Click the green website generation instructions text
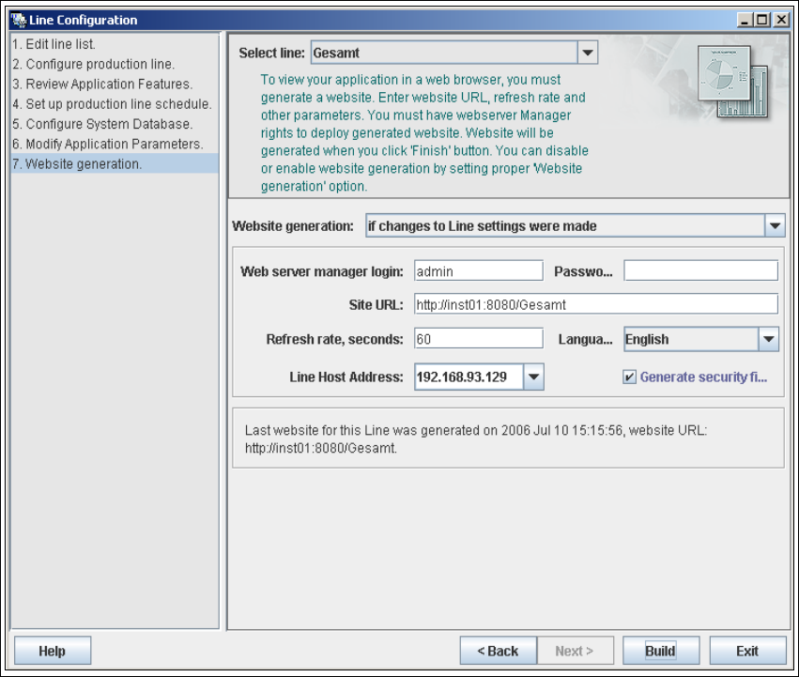Image resolution: width=799 pixels, height=677 pixels. (424, 132)
